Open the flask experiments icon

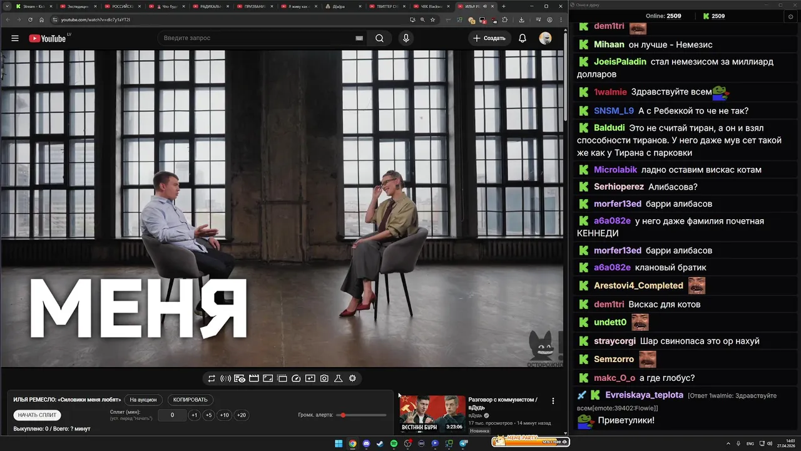tap(339, 378)
